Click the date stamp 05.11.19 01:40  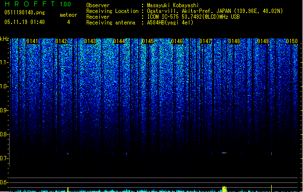pos(25,22)
